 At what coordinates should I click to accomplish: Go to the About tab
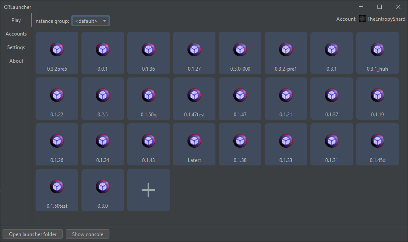16,61
